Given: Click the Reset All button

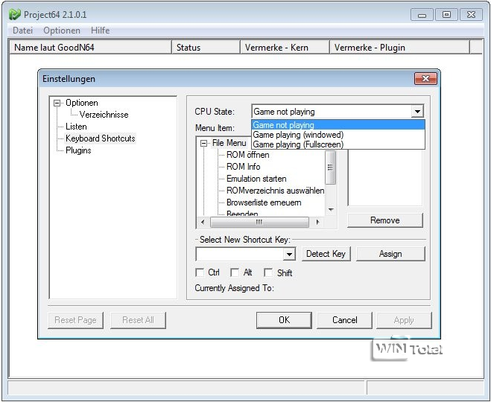Looking at the screenshot, I should (x=138, y=320).
